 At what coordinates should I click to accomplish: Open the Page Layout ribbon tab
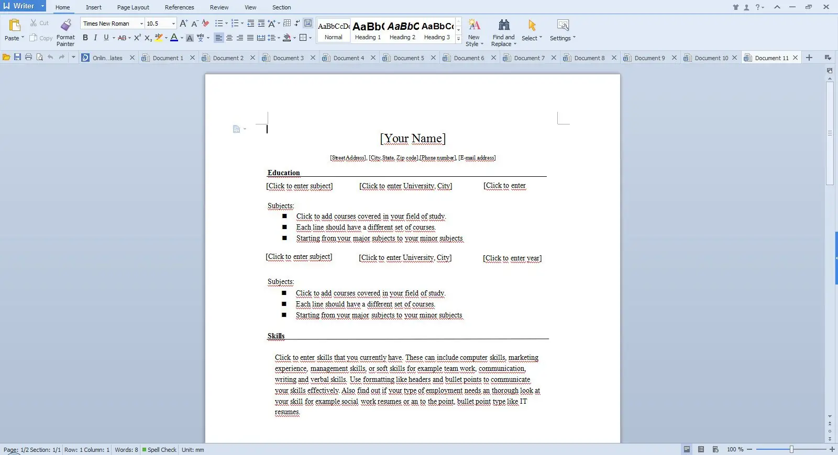tap(133, 7)
